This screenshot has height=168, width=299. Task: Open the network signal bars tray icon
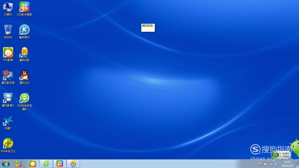(270, 164)
